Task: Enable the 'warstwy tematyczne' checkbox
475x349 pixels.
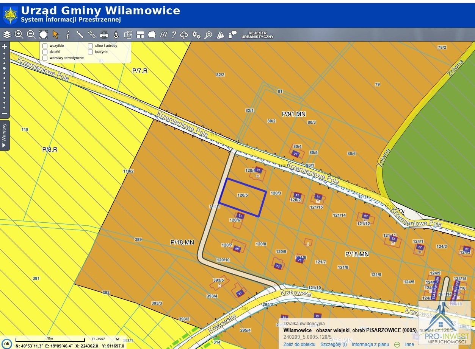Action: 45,58
